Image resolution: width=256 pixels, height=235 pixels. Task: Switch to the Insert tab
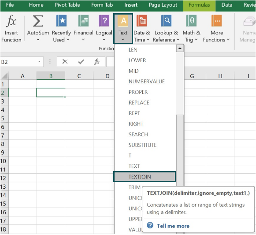coord(131,5)
